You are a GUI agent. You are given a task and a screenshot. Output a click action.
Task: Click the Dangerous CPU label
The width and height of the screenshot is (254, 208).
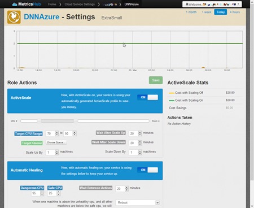coord(32,188)
